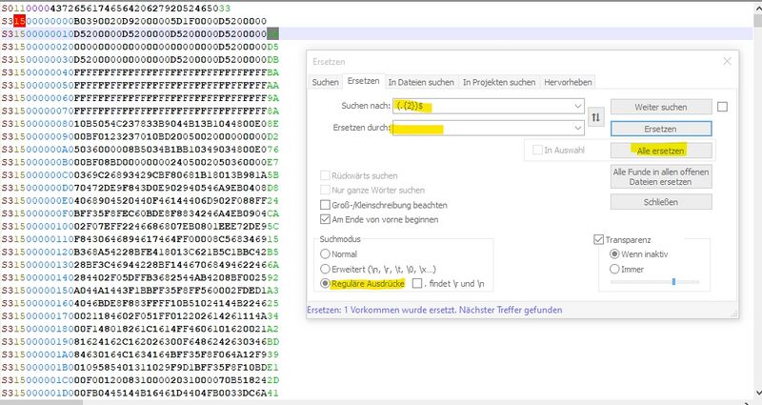The image size is (762, 405).
Task: Click the transparency slider handle
Action: (672, 282)
